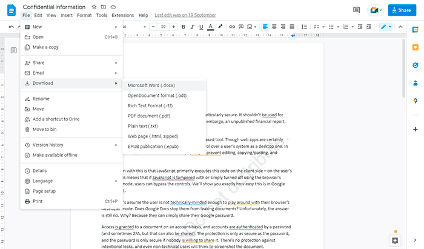
Task: Open Google Maps in the side panel
Action: click(416, 101)
